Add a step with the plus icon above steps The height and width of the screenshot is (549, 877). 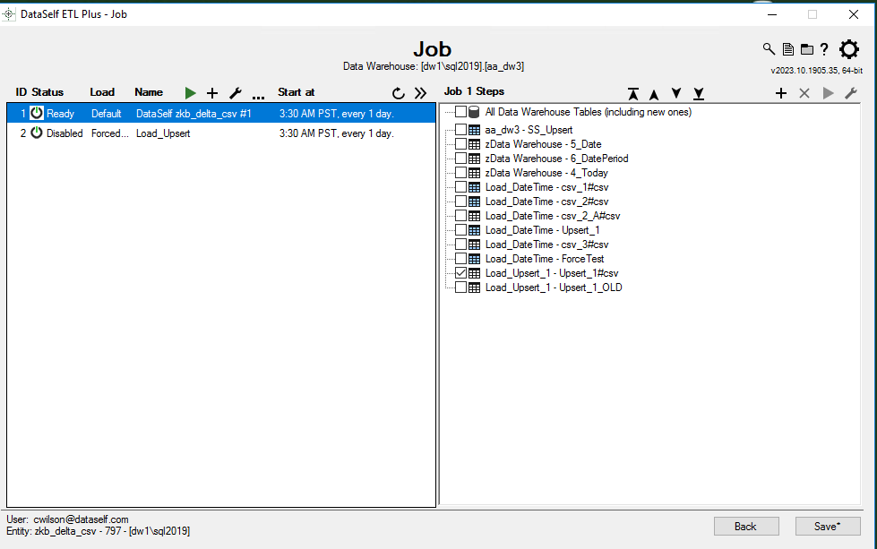pos(780,92)
